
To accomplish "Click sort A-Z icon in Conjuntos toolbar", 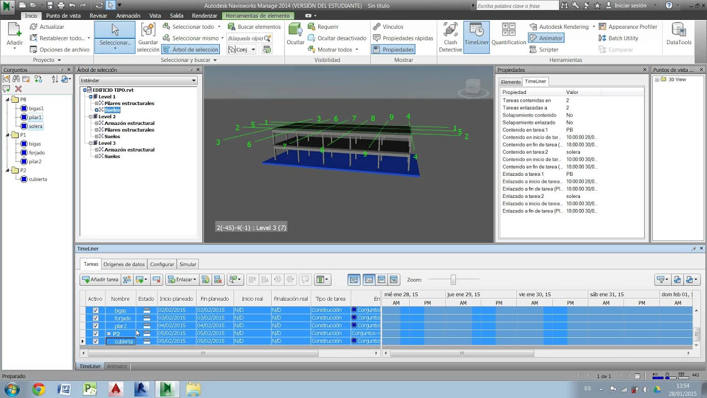I will (55, 79).
